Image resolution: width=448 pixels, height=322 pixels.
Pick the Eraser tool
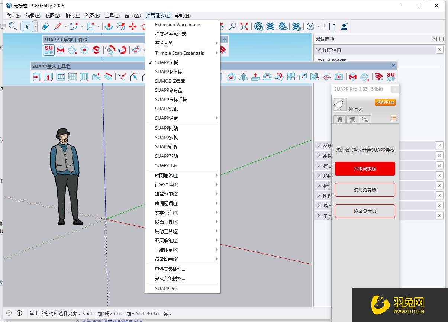45,26
